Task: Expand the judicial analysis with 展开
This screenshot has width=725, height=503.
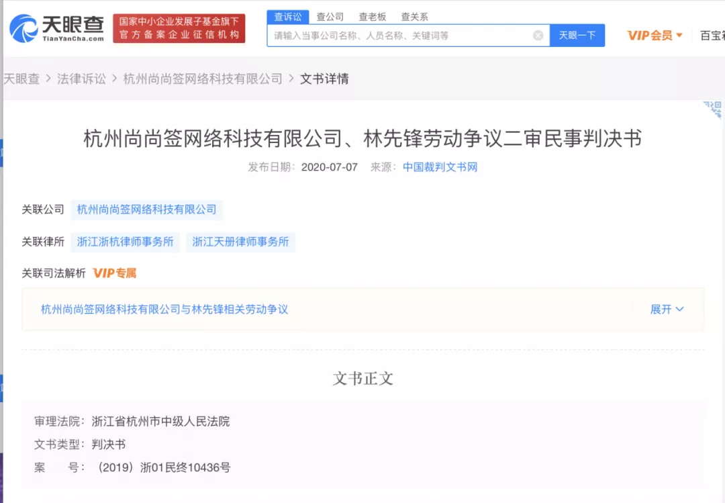Action: [x=667, y=309]
